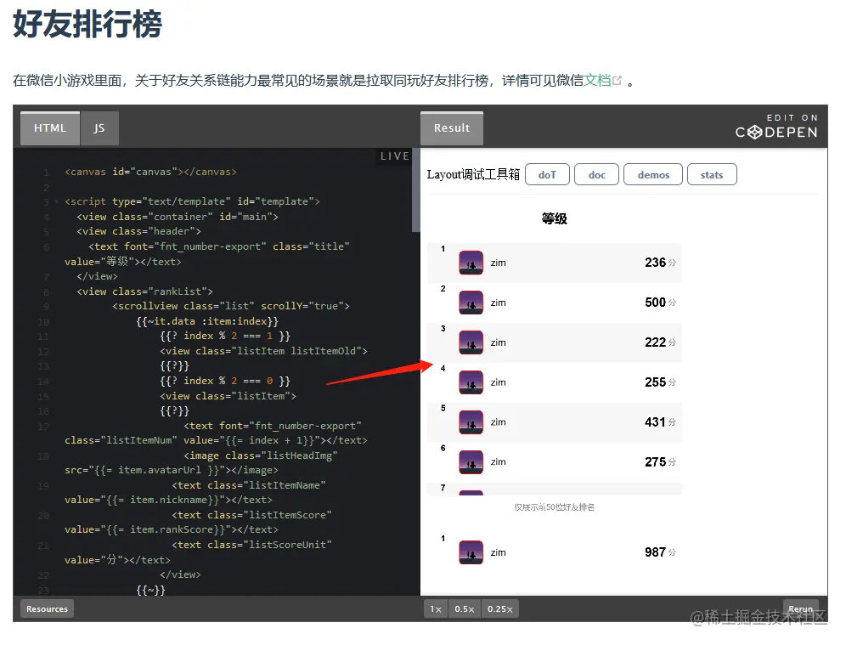Viewport: 846px width, 645px height.
Task: Open the doT toolbox button
Action: tap(547, 173)
